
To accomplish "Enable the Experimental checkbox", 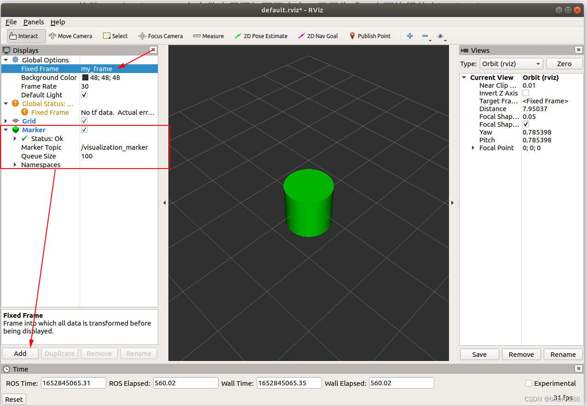I will (x=529, y=383).
